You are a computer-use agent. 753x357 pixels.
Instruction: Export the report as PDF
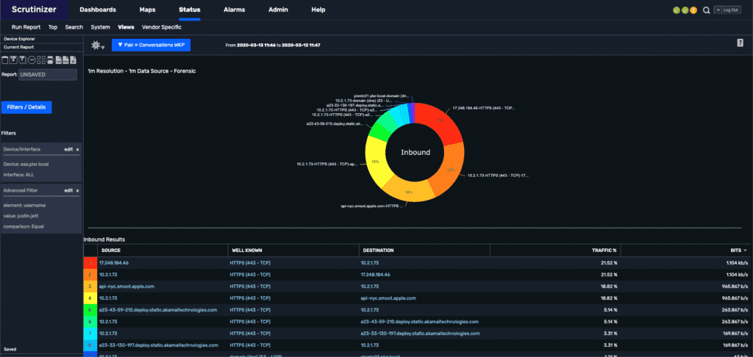[x=65, y=60]
